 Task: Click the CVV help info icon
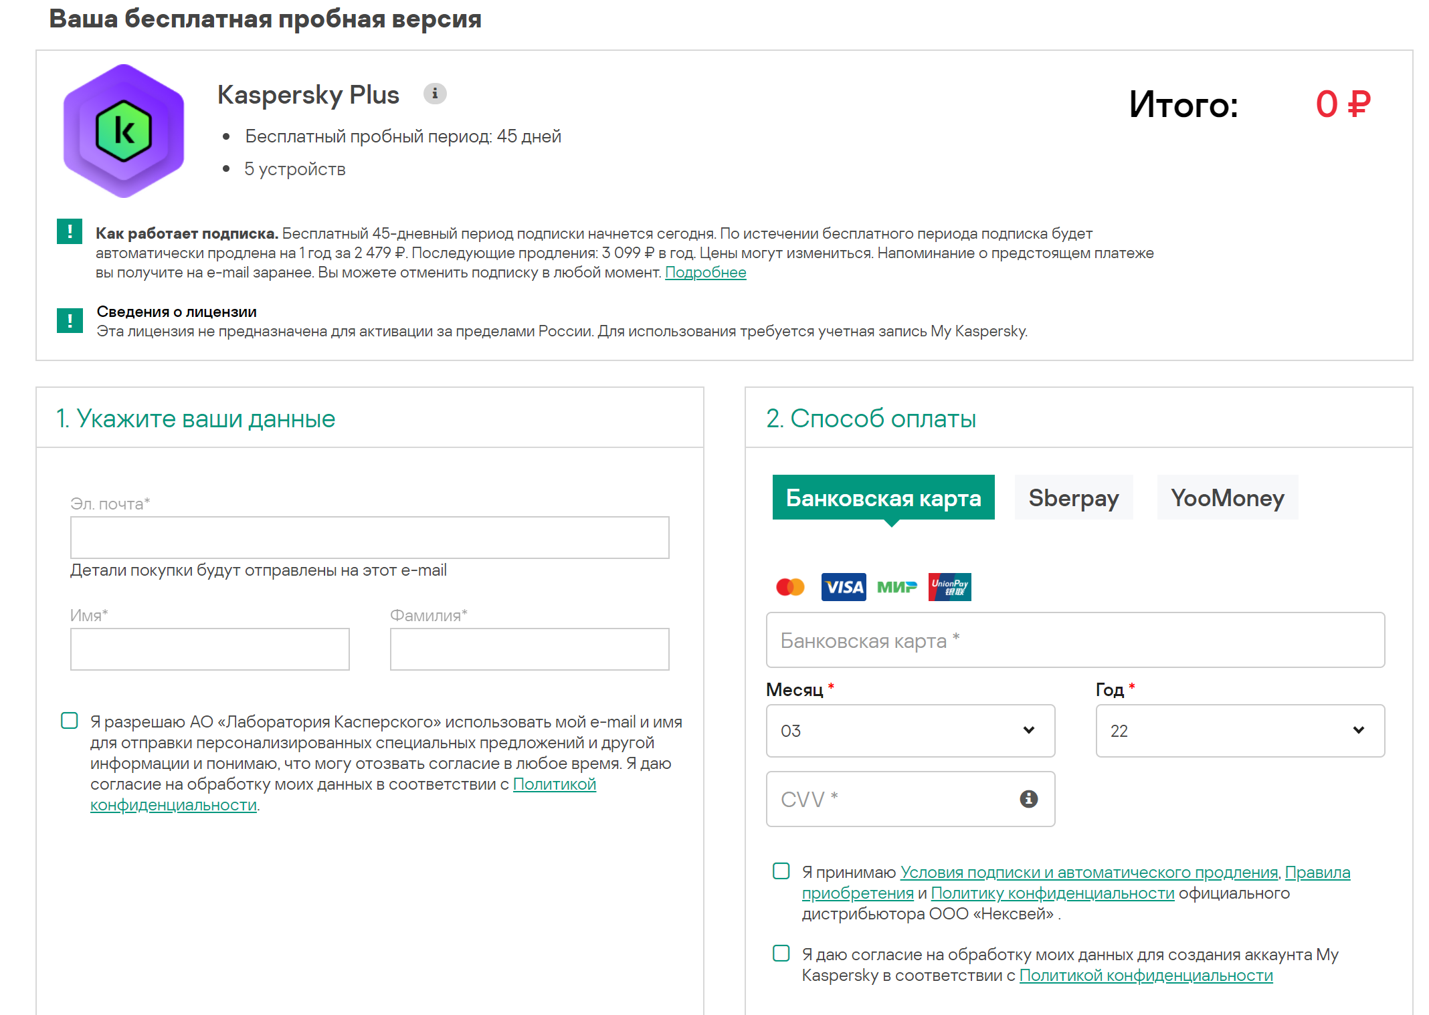1028,798
